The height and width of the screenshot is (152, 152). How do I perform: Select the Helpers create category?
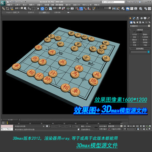click(144, 22)
